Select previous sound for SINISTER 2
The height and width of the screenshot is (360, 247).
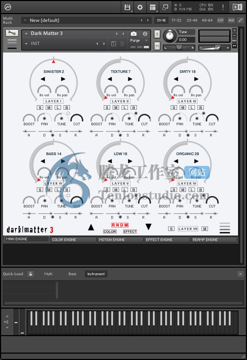pyautogui.click(x=43, y=79)
